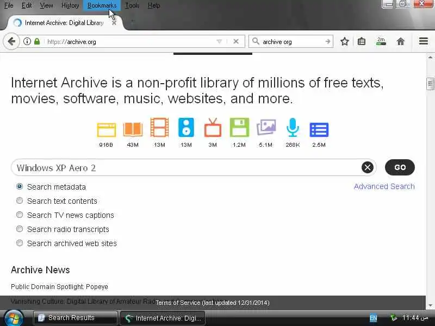Select Search TV news captions option

pos(20,215)
